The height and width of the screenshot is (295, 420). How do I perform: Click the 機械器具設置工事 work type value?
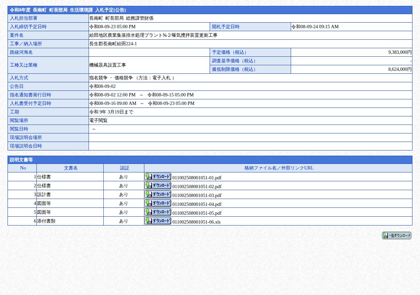coord(108,65)
